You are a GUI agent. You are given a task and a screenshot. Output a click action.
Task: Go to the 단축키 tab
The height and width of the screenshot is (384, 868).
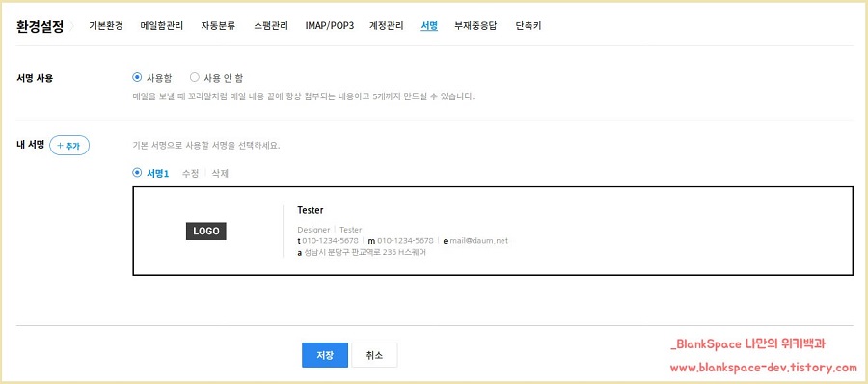529,25
